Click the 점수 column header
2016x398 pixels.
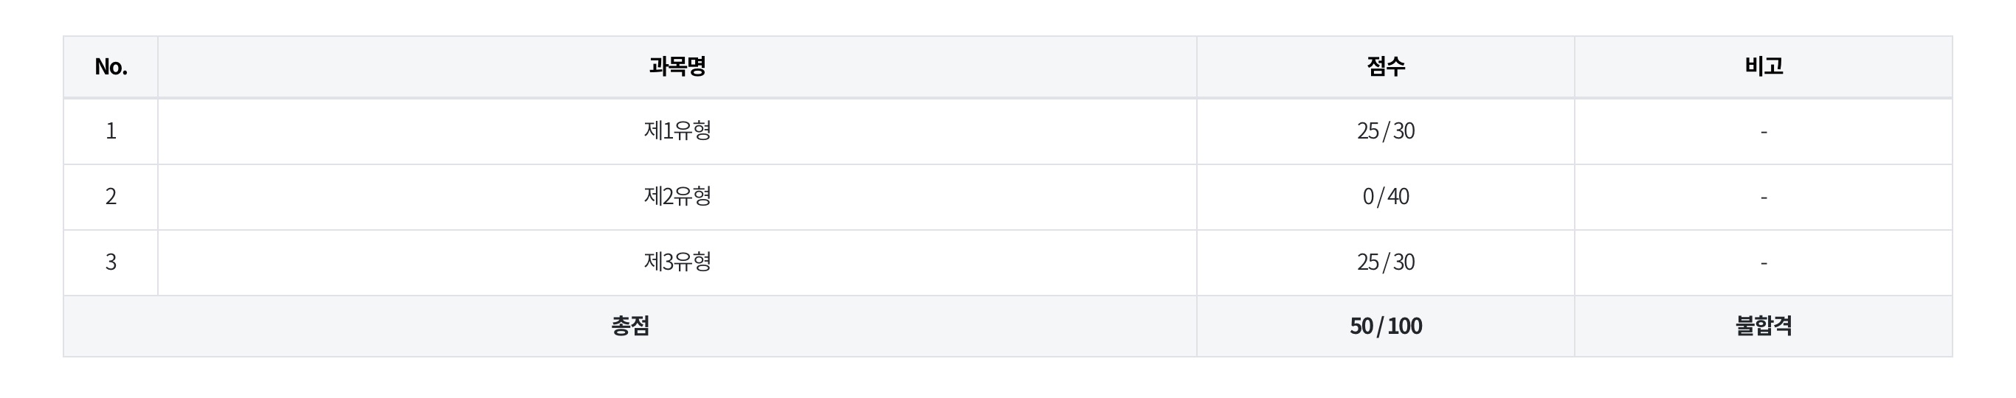[1385, 67]
